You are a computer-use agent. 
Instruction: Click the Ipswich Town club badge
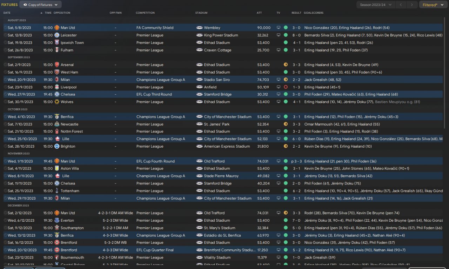pyautogui.click(x=57, y=42)
